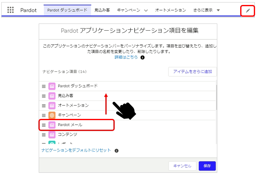Image resolution: width=256 pixels, height=174 pixels.
Task: Click info icon beside reset navigation link
Action: (x=117, y=151)
